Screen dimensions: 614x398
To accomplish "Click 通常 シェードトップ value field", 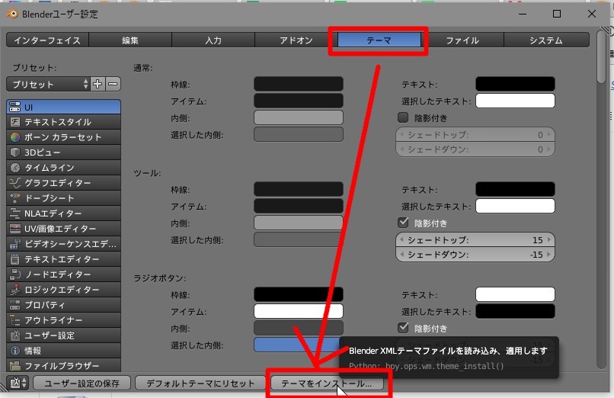I will tap(475, 135).
